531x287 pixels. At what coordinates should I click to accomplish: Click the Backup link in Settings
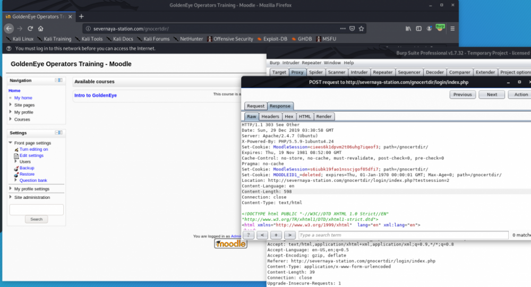coord(27,168)
